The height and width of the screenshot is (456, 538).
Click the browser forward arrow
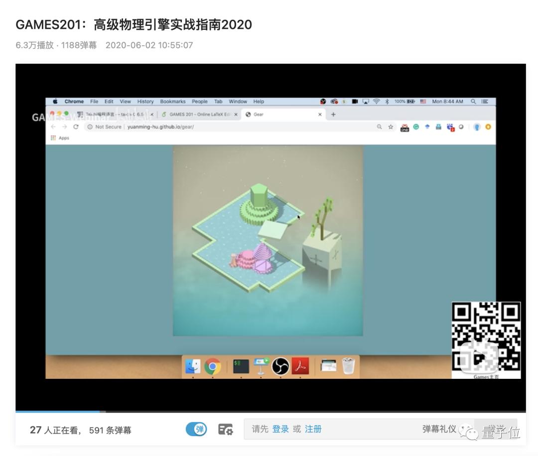(64, 127)
